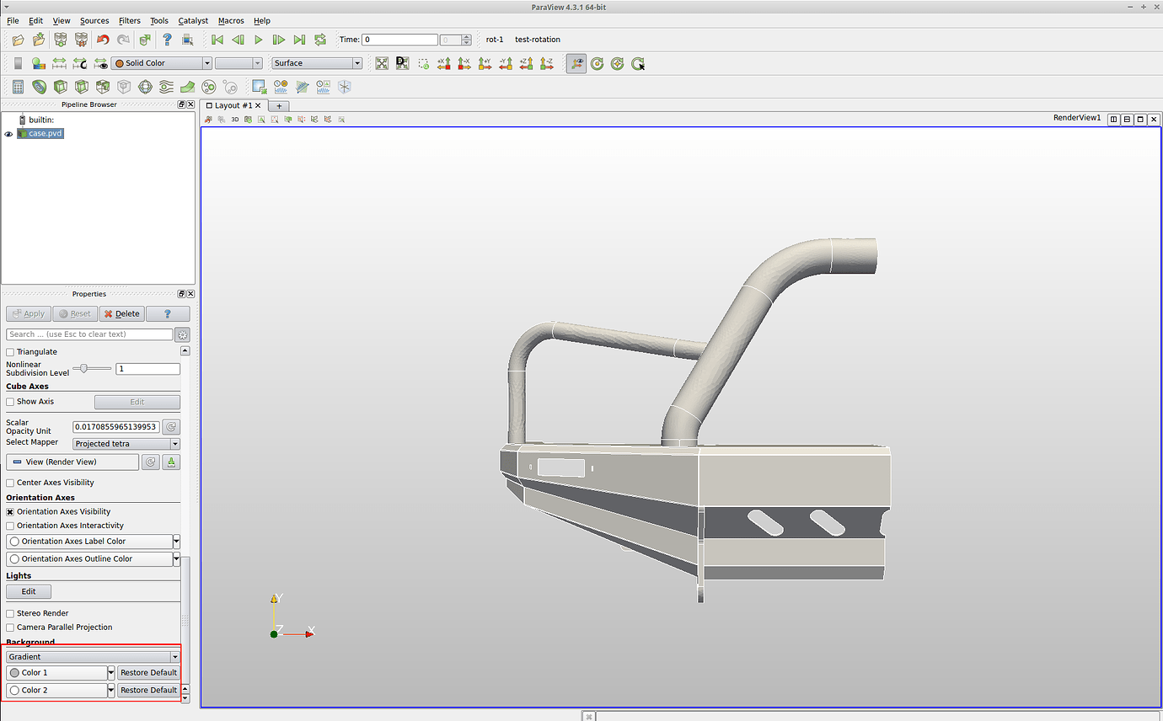Apply the Contour filter from the toolbar
Viewport: 1163px width, 721px height.
(x=39, y=86)
